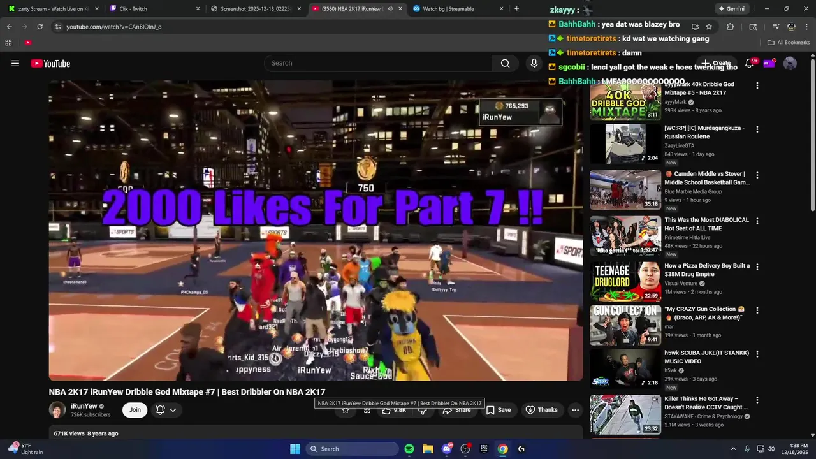Viewport: 816px width, 459px height.
Task: Open YouTube bookmark in bookmarks bar
Action: point(28,43)
